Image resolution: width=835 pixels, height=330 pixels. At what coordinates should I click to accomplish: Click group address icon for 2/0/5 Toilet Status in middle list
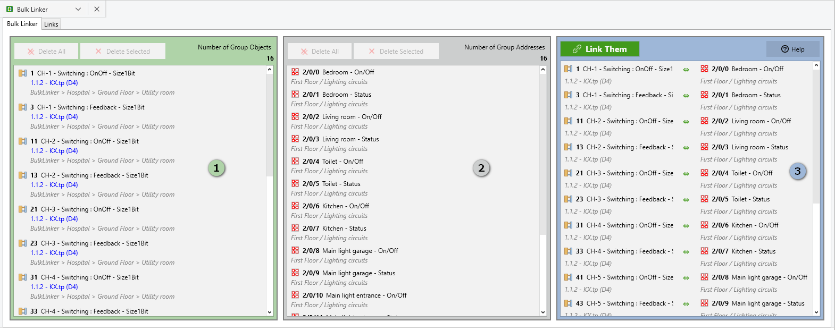click(295, 183)
